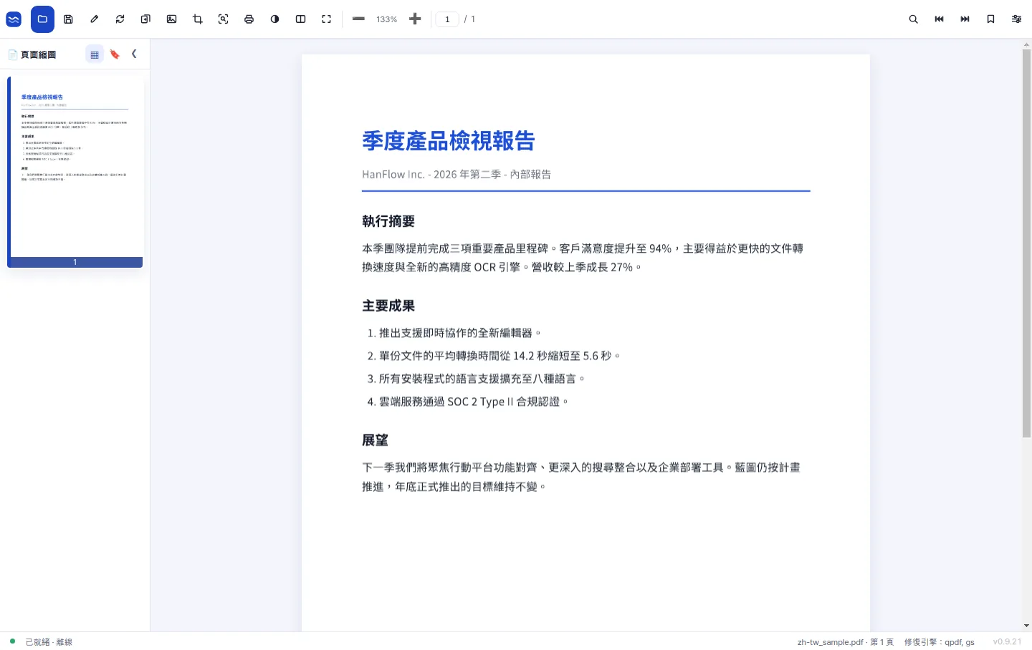This screenshot has width=1032, height=650.
Task: Click the image picture icon
Action: [171, 19]
